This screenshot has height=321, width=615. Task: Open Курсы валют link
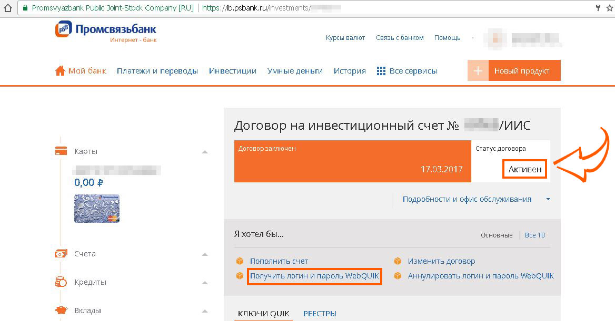coord(345,38)
